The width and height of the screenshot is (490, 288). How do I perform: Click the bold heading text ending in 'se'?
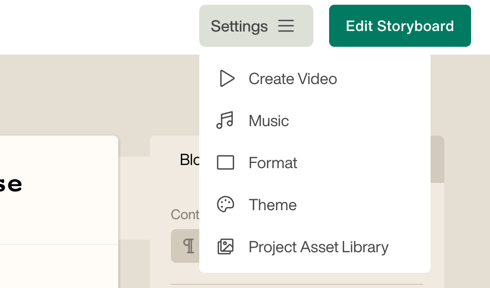click(x=11, y=184)
